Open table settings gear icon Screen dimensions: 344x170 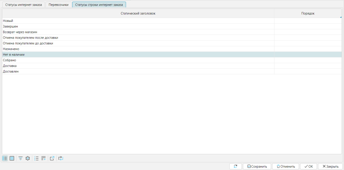point(28,158)
